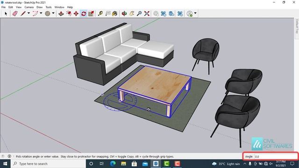Click the muted volume tray icon

[271, 164]
